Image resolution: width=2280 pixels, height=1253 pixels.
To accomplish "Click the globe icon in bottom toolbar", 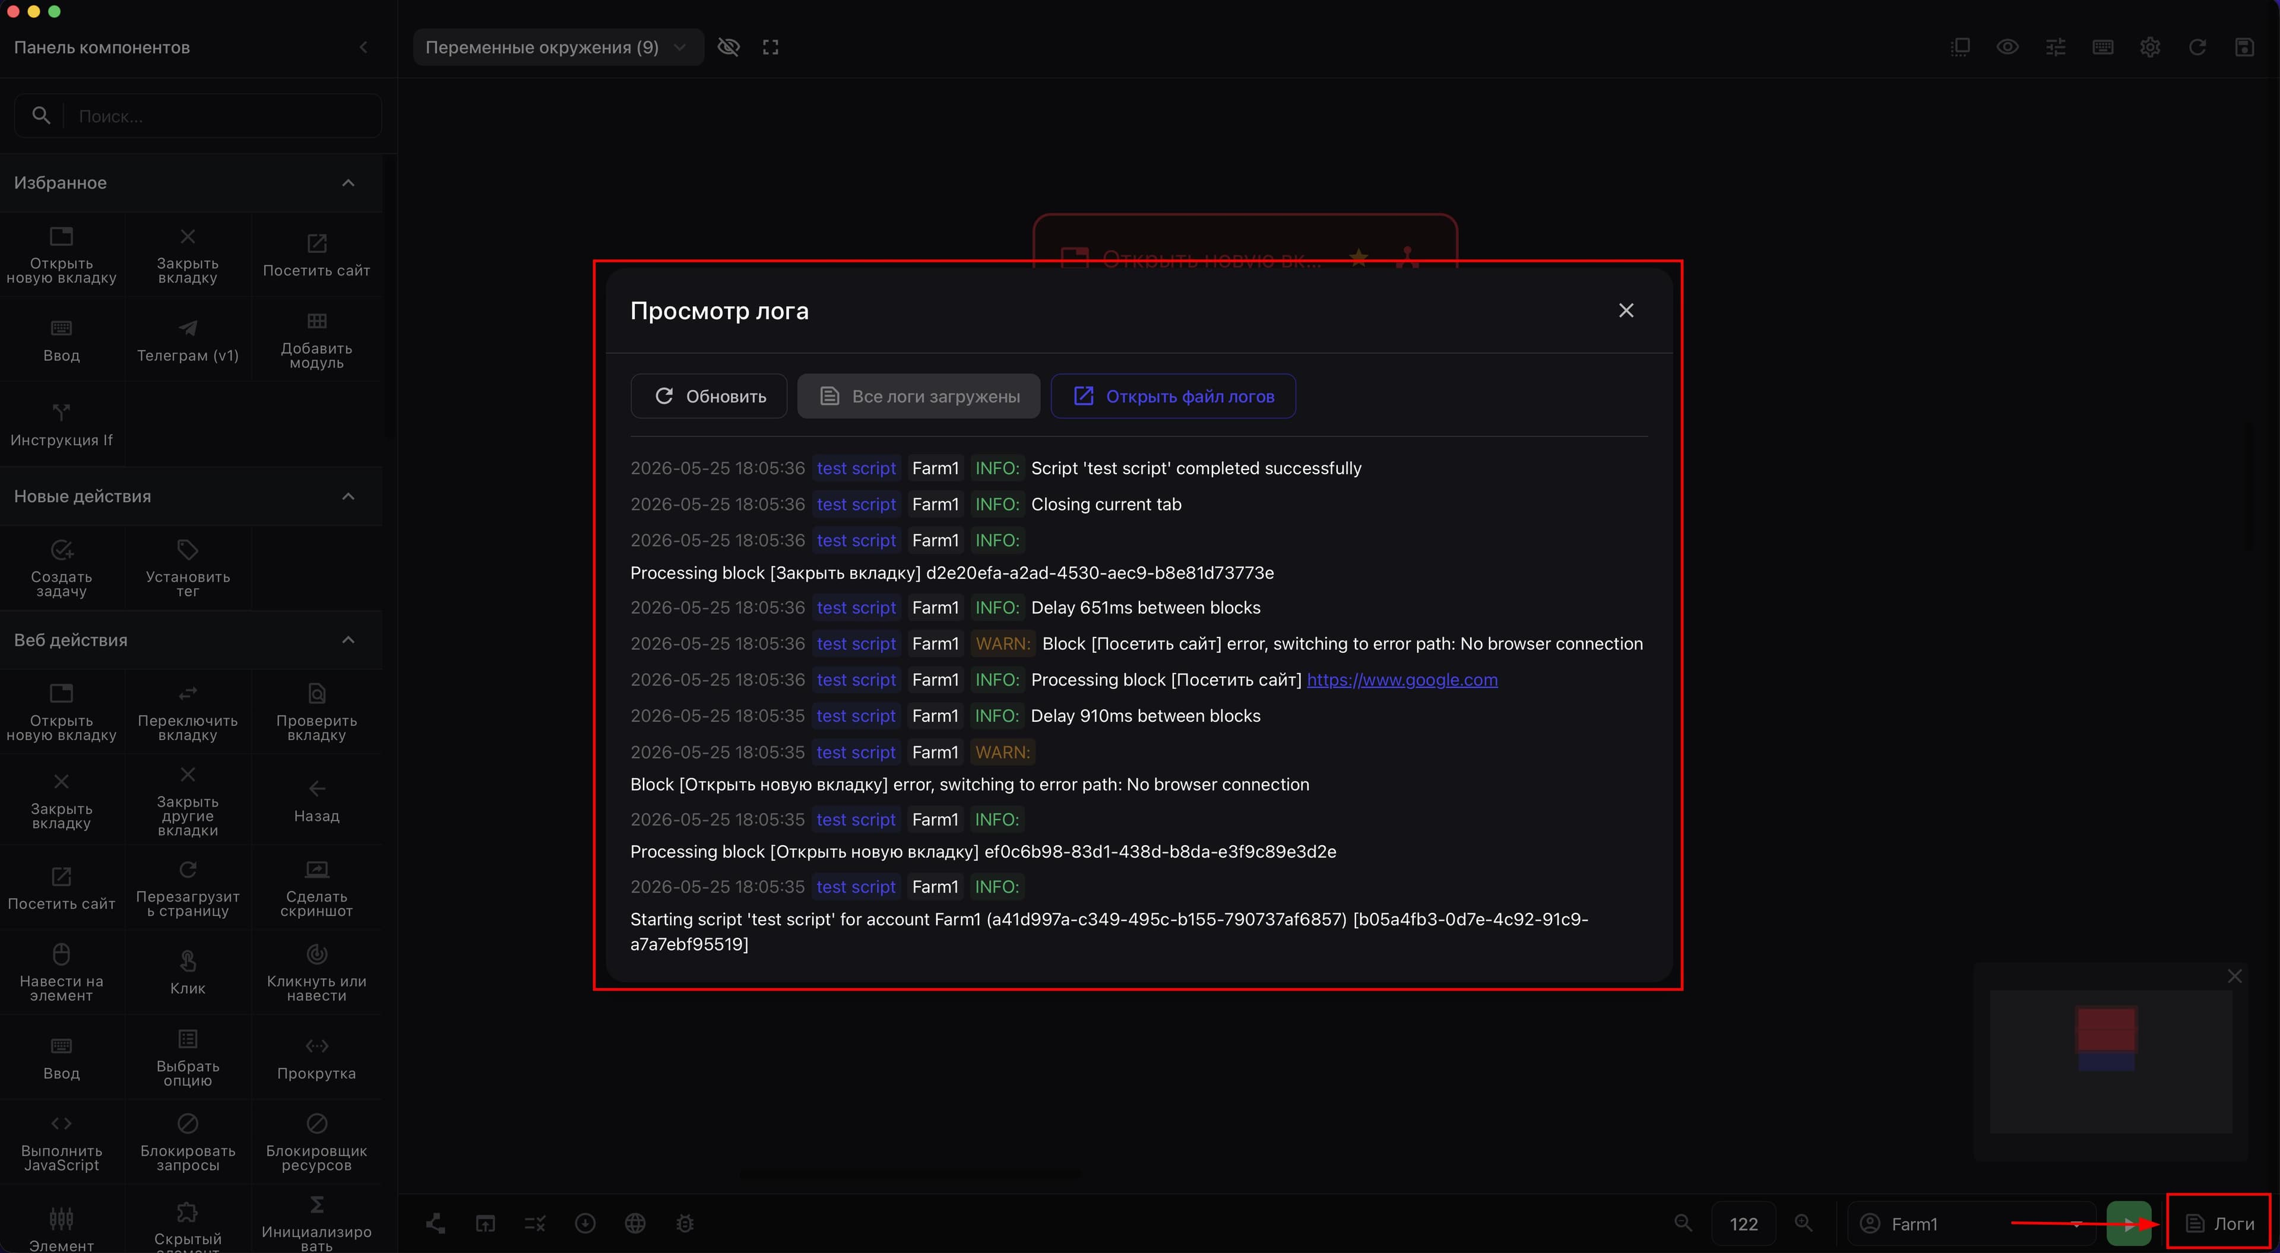I will point(635,1223).
